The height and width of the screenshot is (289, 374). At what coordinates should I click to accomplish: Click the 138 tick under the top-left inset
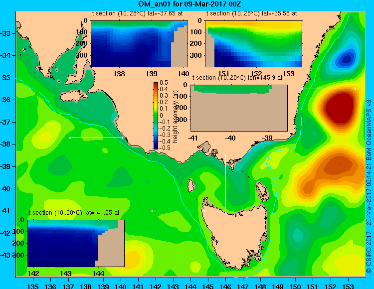point(119,74)
